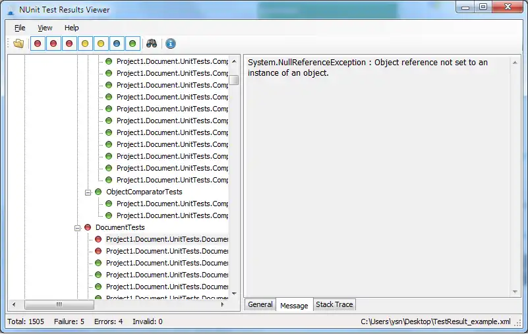The image size is (528, 334).
Task: Click the 'Failure: 5' status entry
Action: (69, 321)
